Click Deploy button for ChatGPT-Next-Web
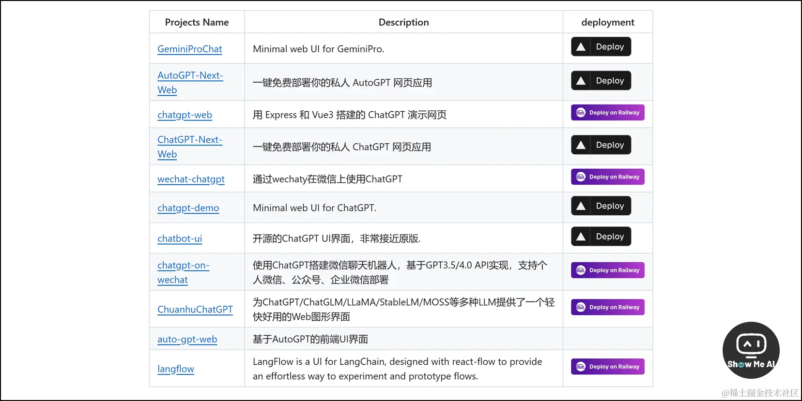This screenshot has height=401, width=802. tap(601, 145)
